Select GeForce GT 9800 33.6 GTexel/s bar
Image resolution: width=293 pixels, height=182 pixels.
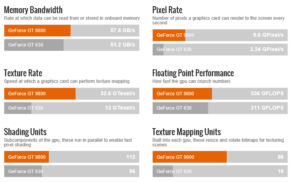tap(72, 94)
